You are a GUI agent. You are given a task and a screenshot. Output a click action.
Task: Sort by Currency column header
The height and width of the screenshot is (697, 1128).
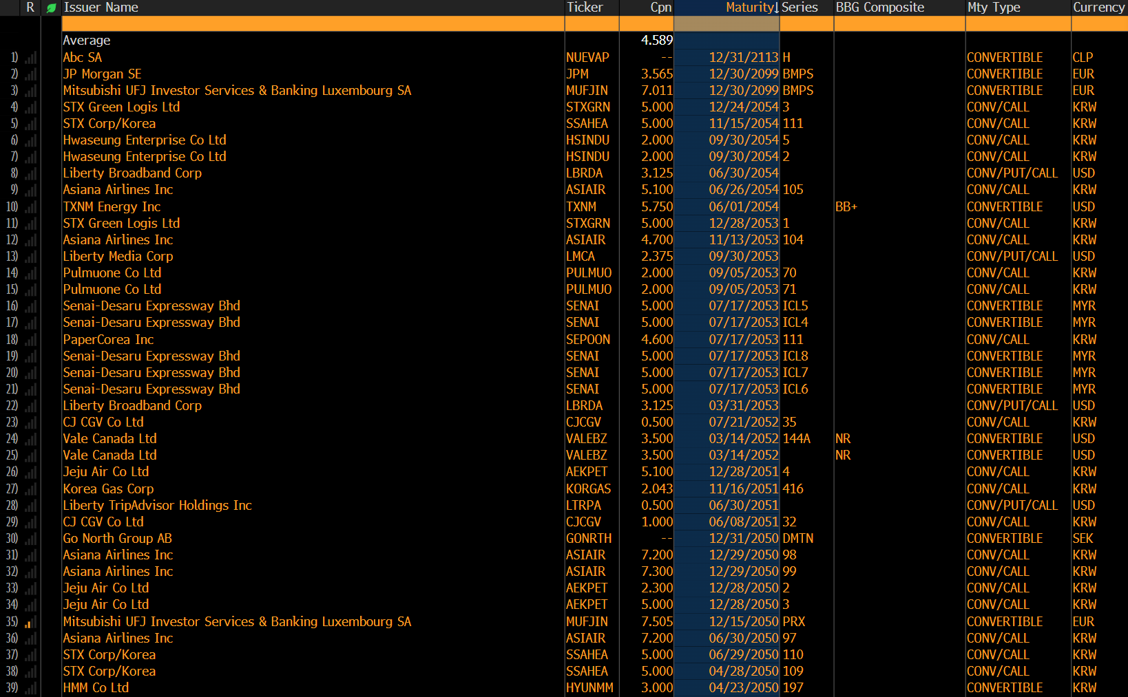1099,8
